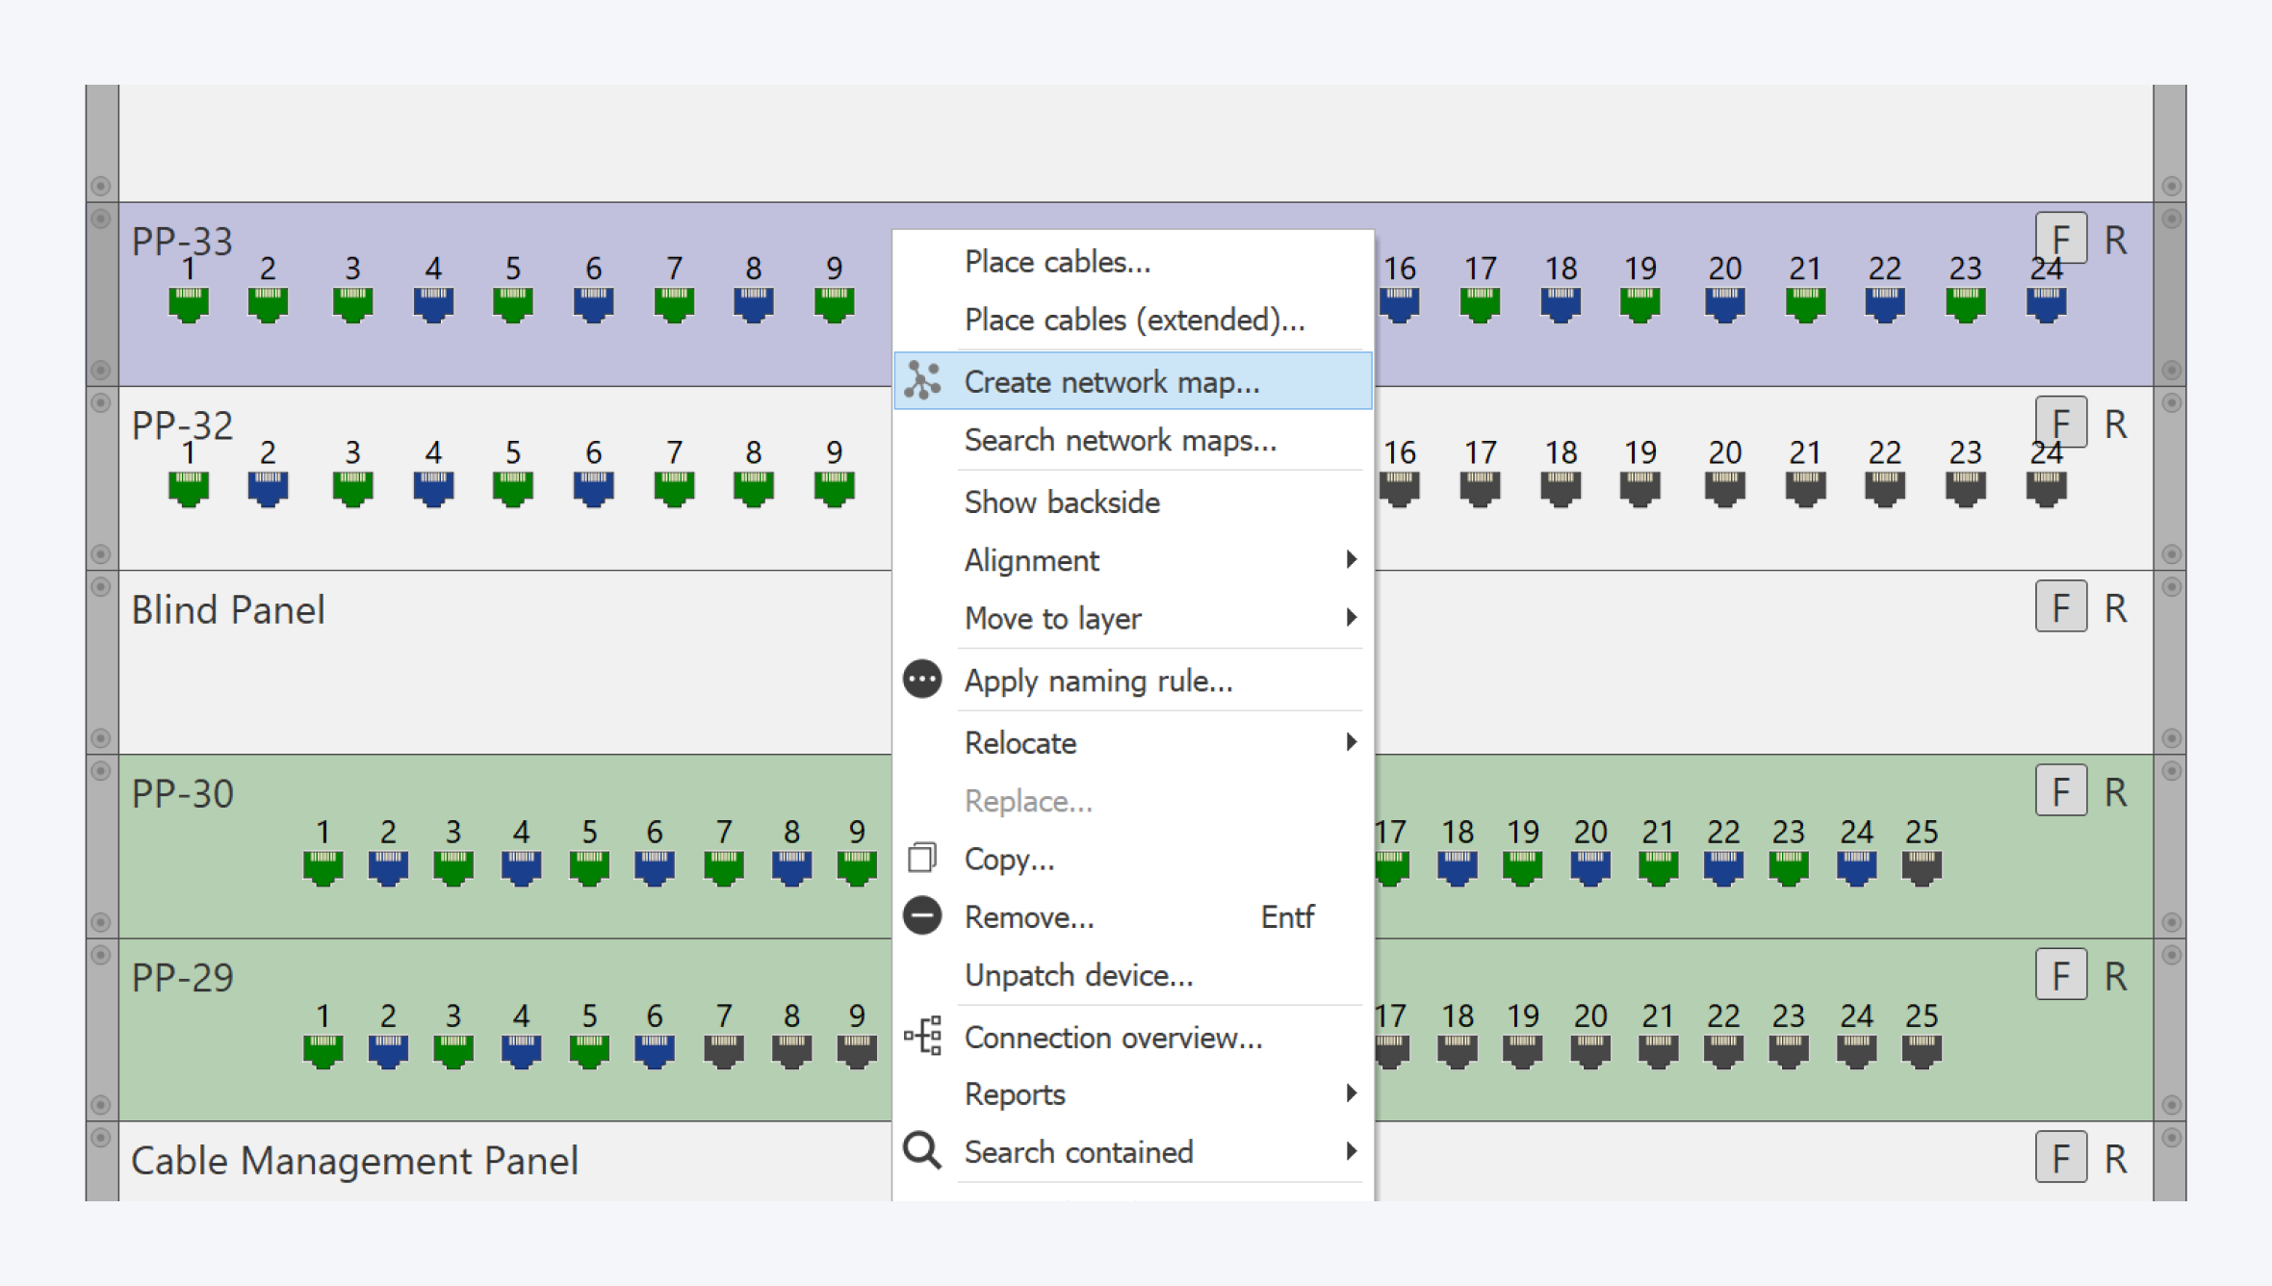Image resolution: width=2272 pixels, height=1286 pixels.
Task: Click the PP-29 panel label
Action: [183, 977]
